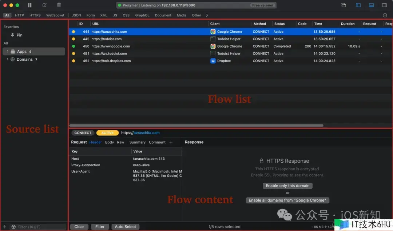Filter flows by Other

(196, 15)
